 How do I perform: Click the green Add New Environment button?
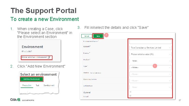pos(31,79)
